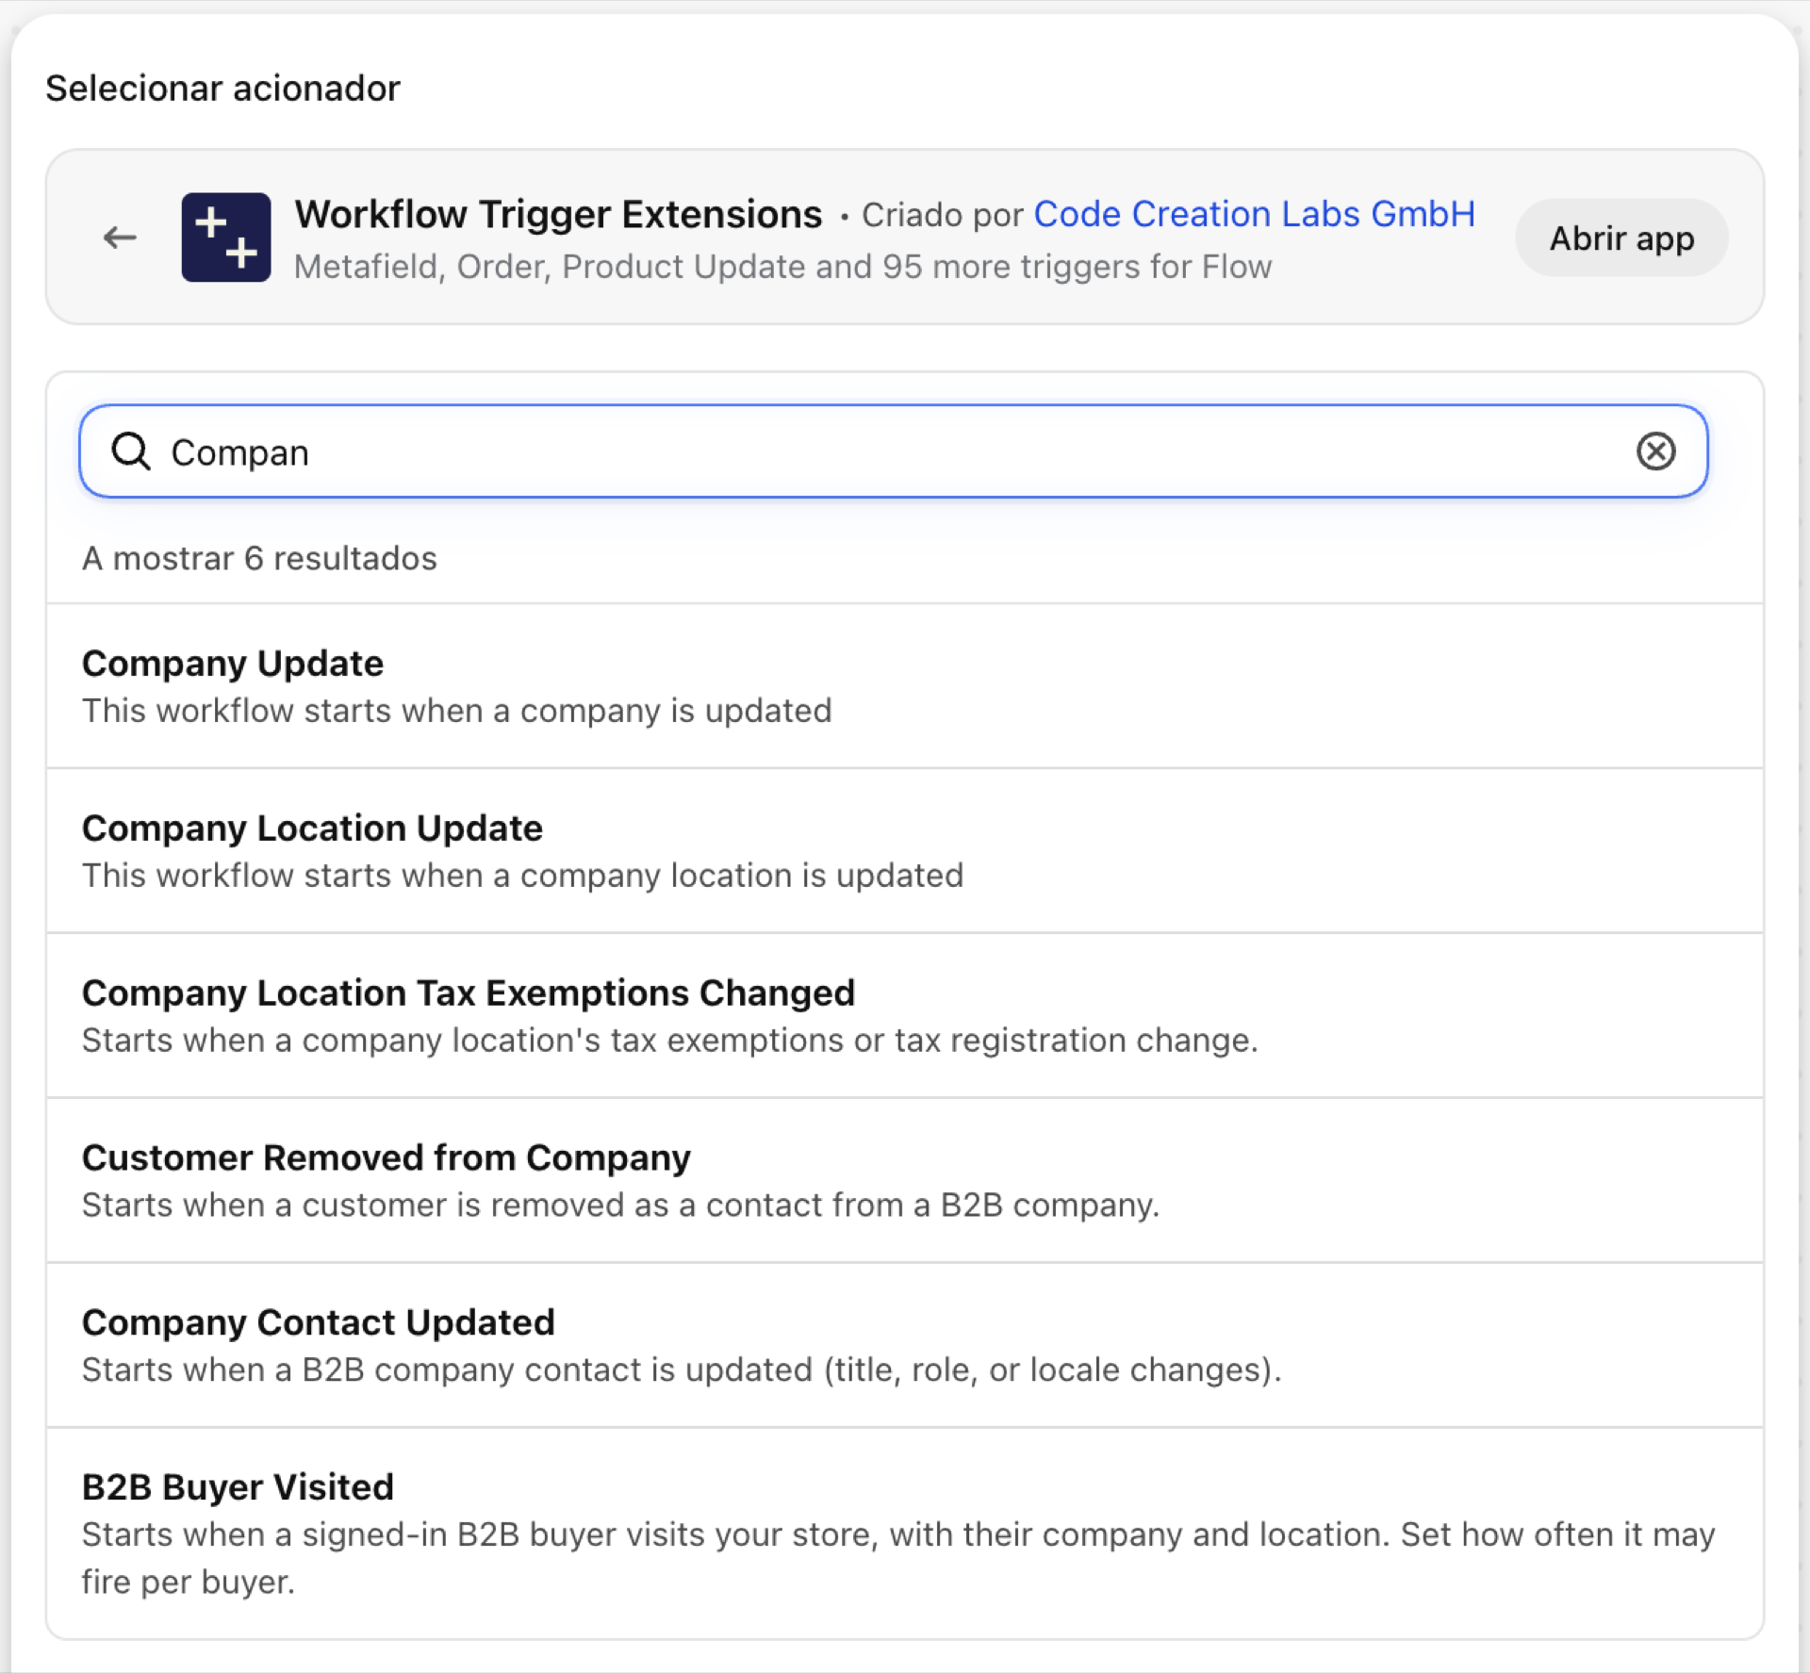Go back using the left arrow icon
This screenshot has height=1673, width=1810.
point(120,238)
